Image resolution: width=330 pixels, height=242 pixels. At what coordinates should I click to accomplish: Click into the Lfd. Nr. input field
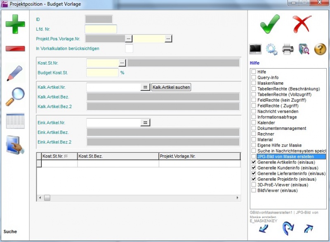(101, 29)
